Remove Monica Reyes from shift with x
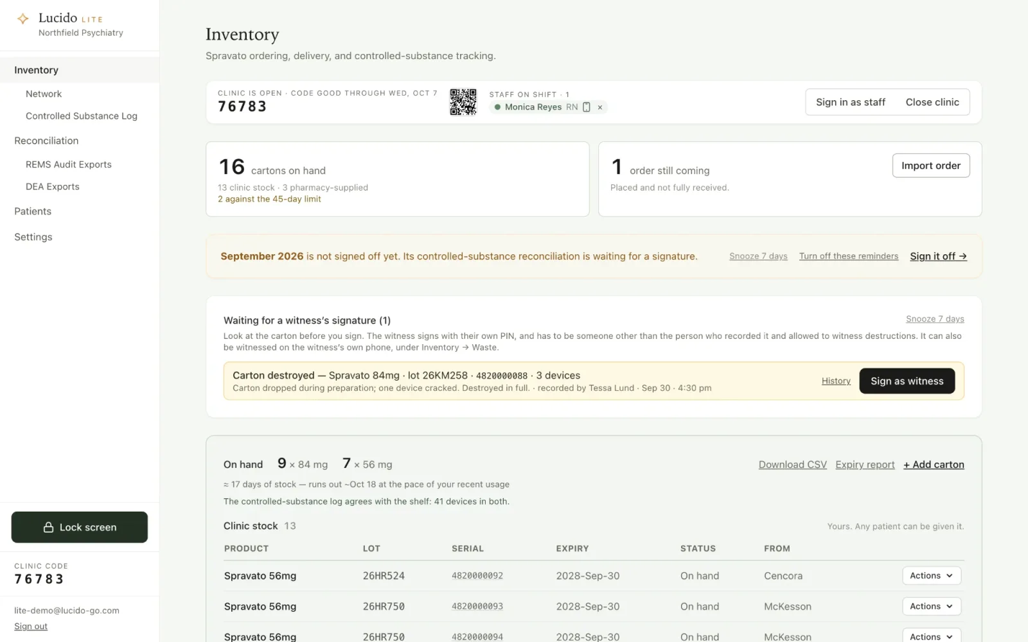The image size is (1028, 642). point(600,107)
